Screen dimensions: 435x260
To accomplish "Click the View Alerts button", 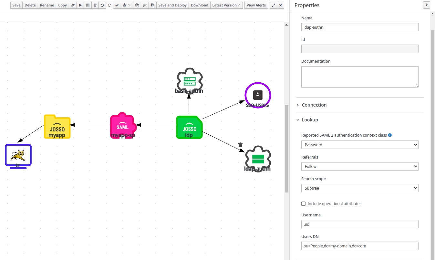I will (256, 5).
